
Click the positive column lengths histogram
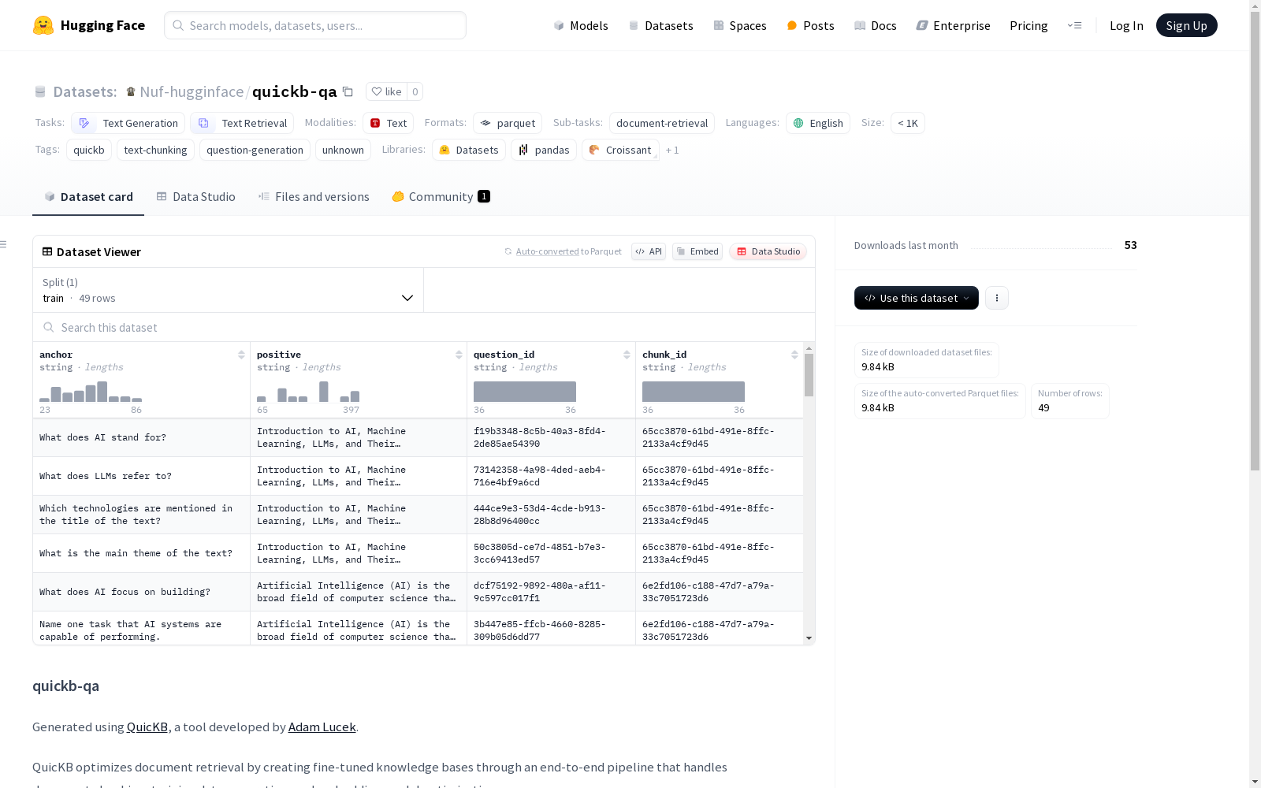click(308, 392)
